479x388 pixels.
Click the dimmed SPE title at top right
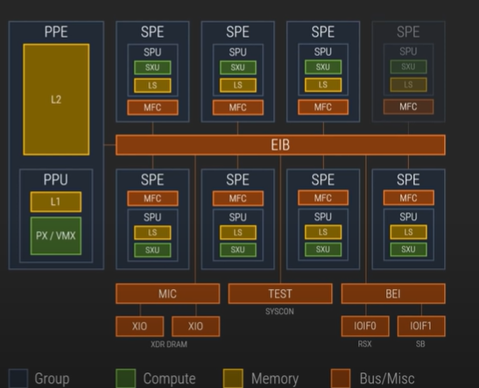pos(408,32)
